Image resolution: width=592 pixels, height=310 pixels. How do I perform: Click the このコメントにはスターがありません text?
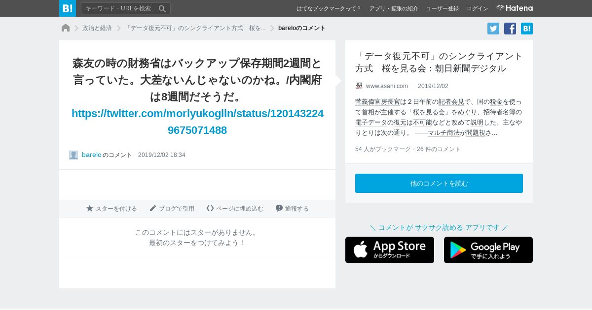tap(197, 232)
